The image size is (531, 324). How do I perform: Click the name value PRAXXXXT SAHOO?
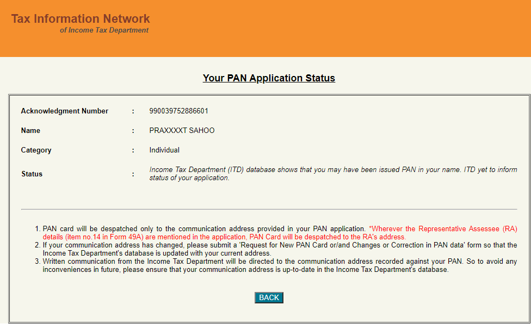click(182, 131)
